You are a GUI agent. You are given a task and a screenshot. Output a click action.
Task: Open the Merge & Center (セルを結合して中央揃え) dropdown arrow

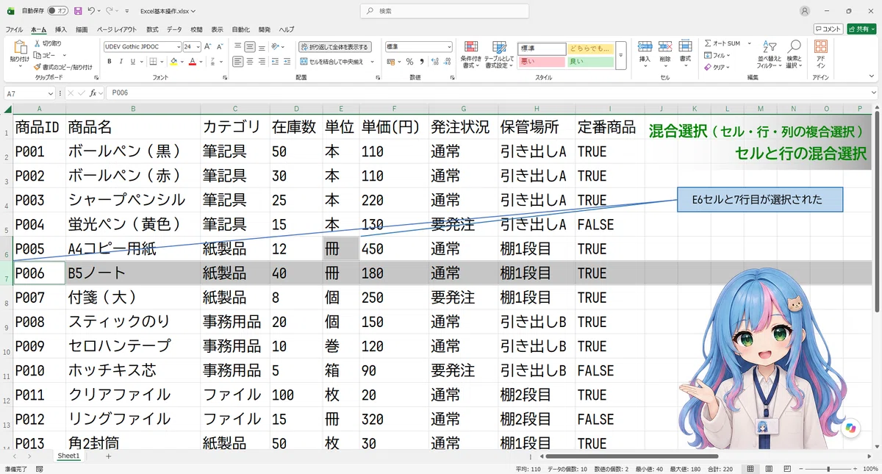coord(373,62)
